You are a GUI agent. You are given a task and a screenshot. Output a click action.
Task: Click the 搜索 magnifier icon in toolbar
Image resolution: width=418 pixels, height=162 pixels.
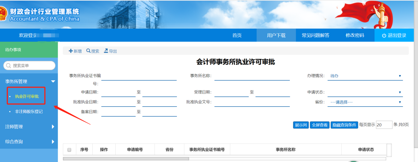(x=88, y=51)
